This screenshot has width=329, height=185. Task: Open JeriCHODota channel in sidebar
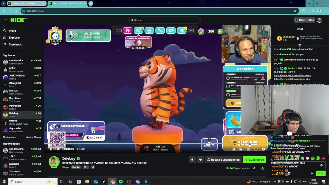[x=22, y=77]
